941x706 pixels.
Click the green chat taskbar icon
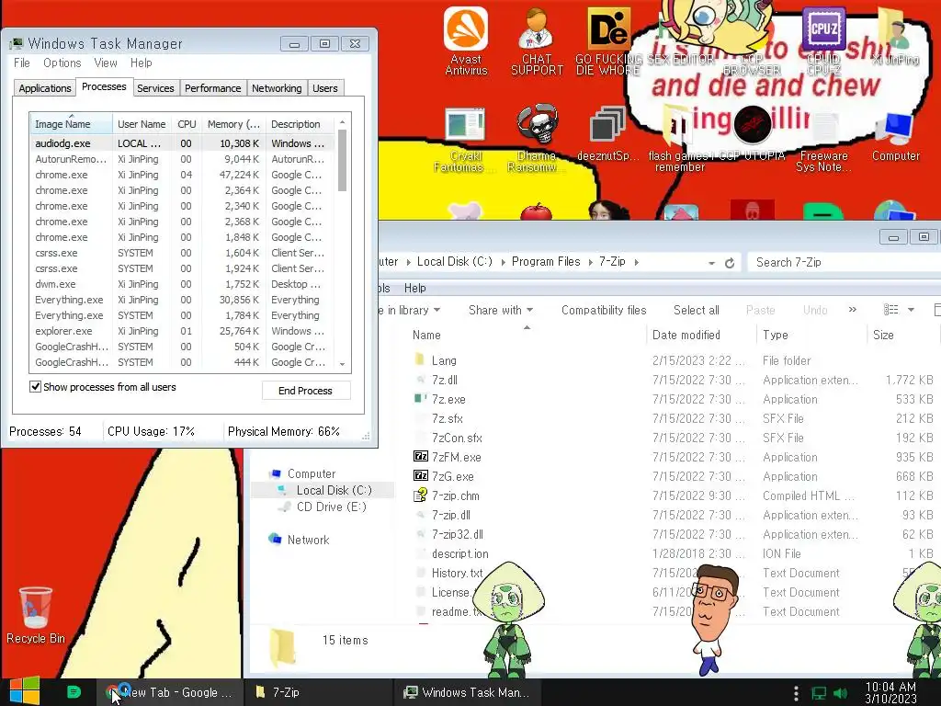[74, 692]
